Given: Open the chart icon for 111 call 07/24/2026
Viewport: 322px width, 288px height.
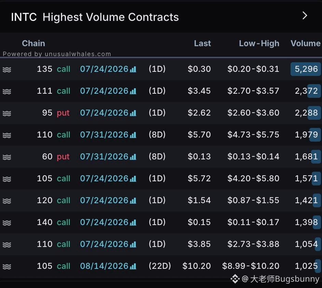Looking at the screenshot, I should click(x=133, y=91).
